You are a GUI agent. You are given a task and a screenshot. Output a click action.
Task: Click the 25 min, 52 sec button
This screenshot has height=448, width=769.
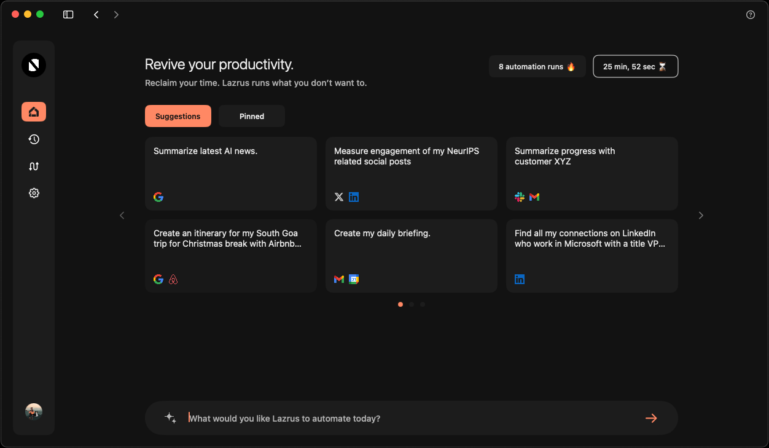[x=635, y=66]
